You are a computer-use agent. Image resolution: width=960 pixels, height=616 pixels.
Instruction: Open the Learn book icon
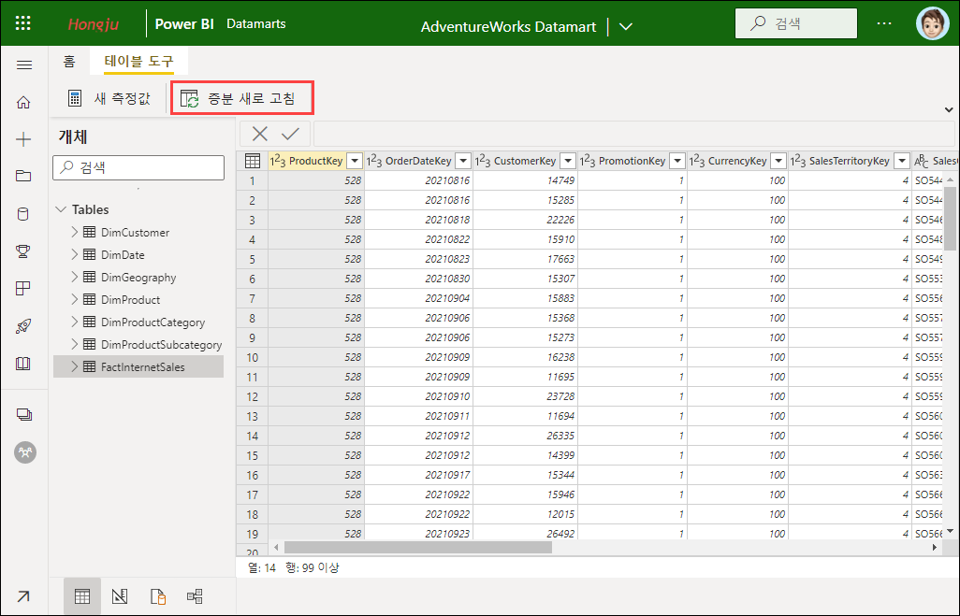tap(23, 364)
